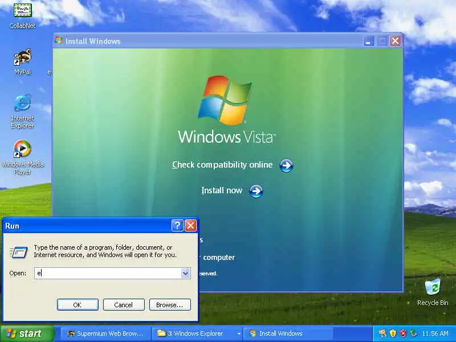Viewport: 456px width, 342px height.
Task: Expand the Open combo box dropdown arrow
Action: 186,273
